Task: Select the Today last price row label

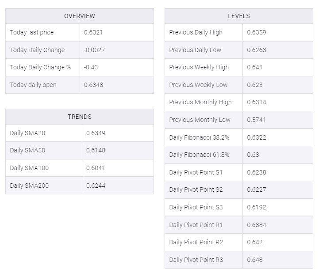Action: [32, 32]
